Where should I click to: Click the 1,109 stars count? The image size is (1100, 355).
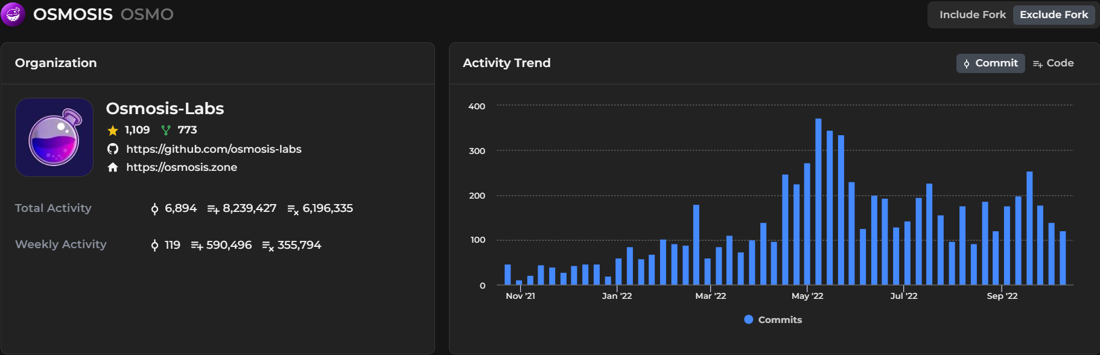(x=137, y=130)
